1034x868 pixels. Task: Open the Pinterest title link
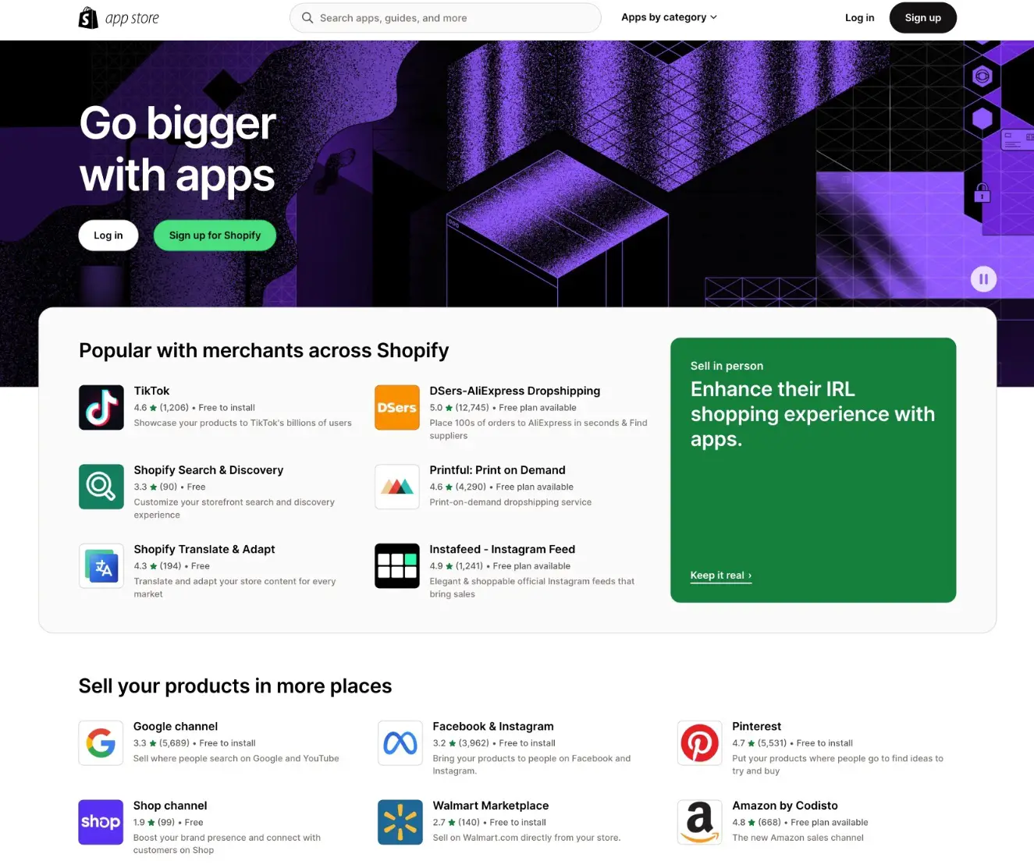click(x=757, y=726)
